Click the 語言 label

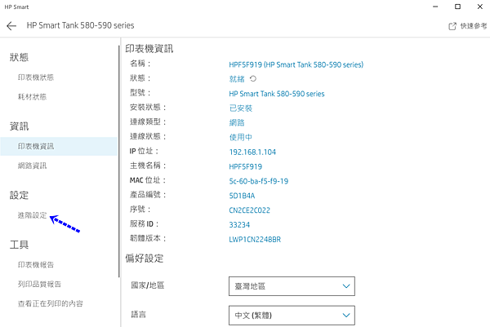coord(139,314)
